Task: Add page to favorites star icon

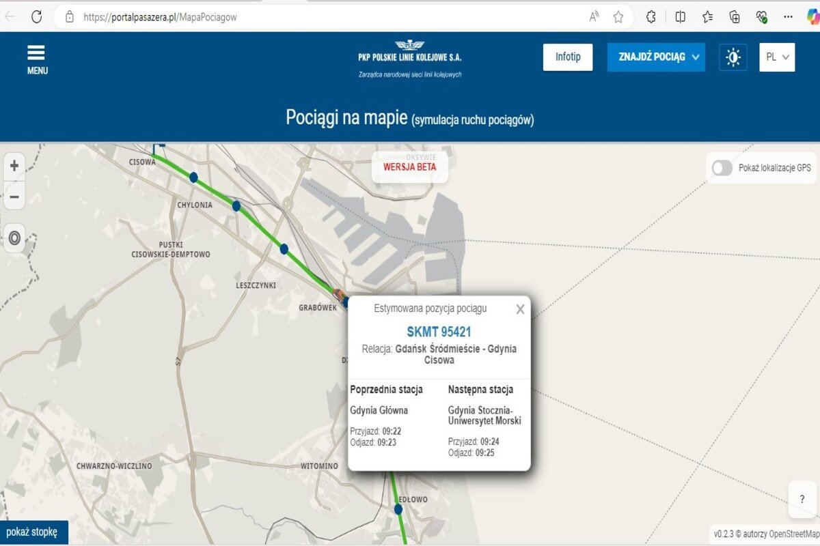Action: point(618,17)
